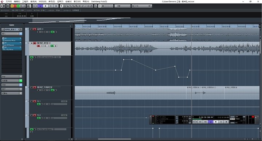The width and height of the screenshot is (262, 141).
Task: Toggle the TEMPO track button
Action: point(232,119)
